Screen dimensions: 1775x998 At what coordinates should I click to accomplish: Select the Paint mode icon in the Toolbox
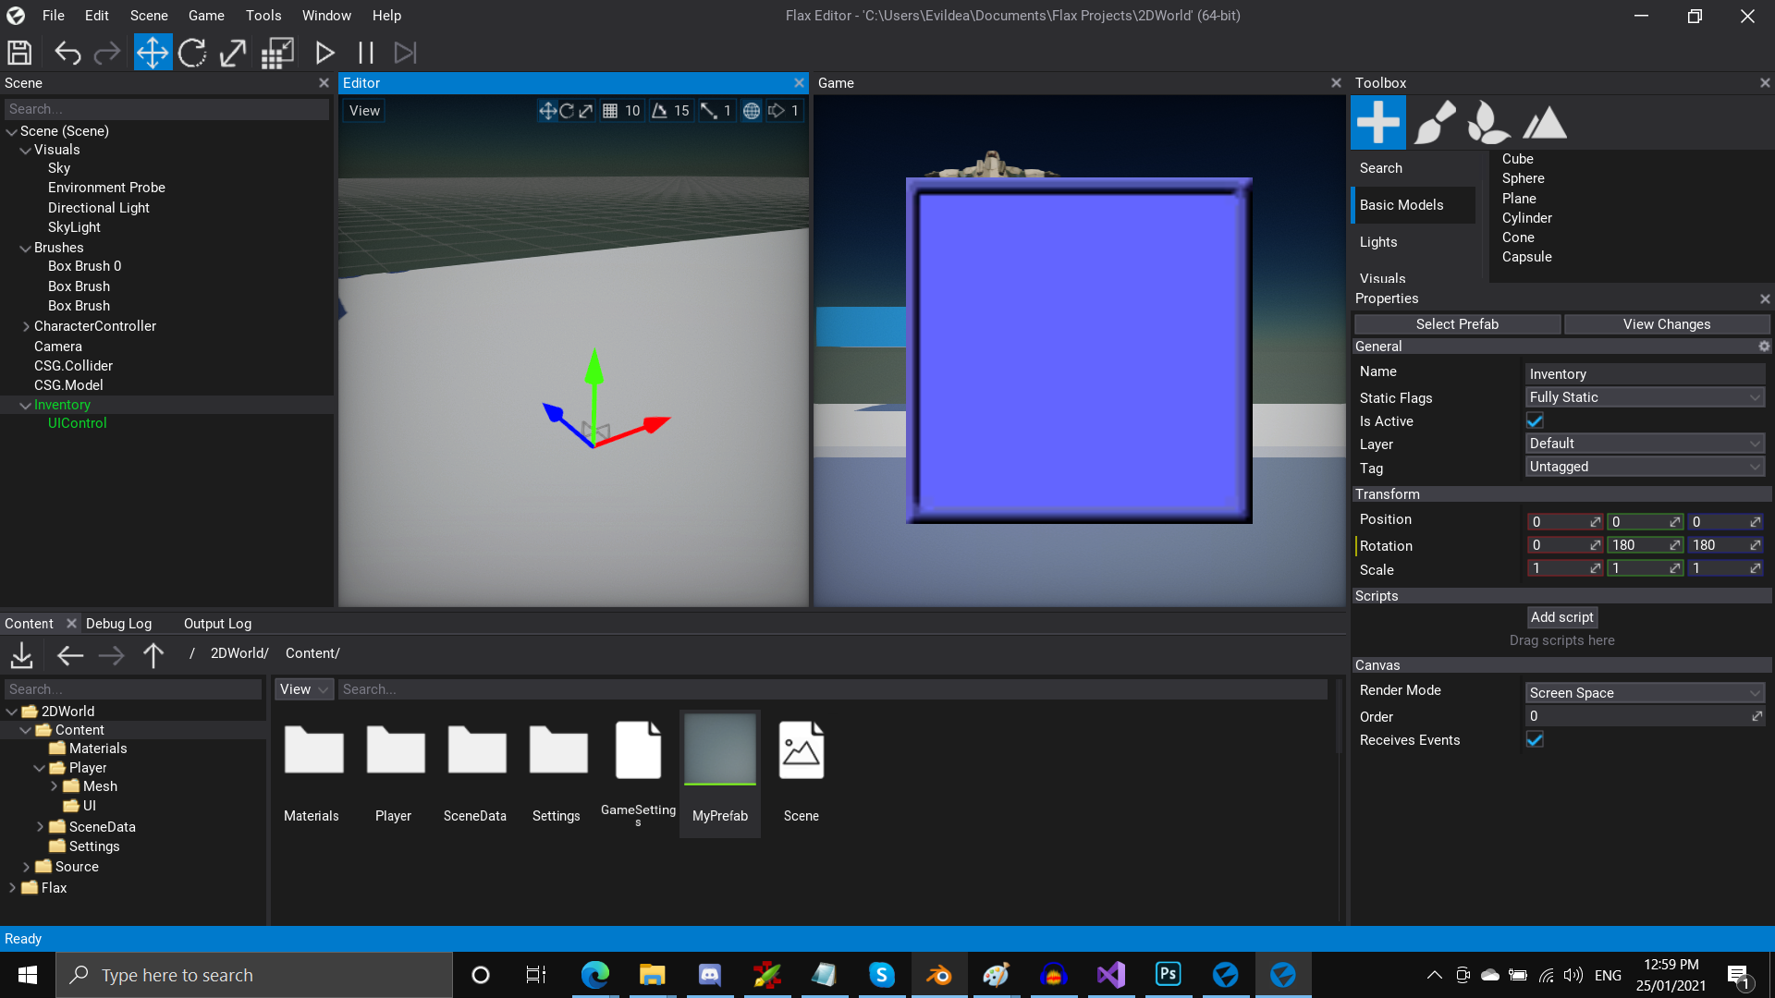(1434, 121)
